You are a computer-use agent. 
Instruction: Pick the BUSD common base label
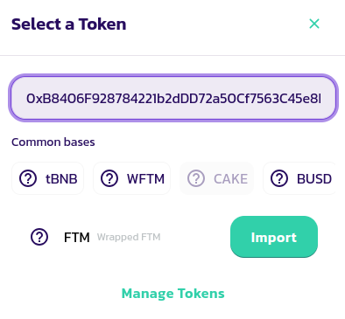click(x=314, y=178)
